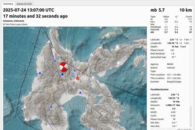Switch to the Summary tab
Image resolution: width=195 pixels, height=130 pixels.
tap(8, 4)
